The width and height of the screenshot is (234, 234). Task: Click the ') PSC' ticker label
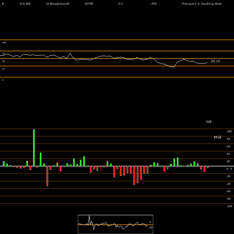[154, 4]
